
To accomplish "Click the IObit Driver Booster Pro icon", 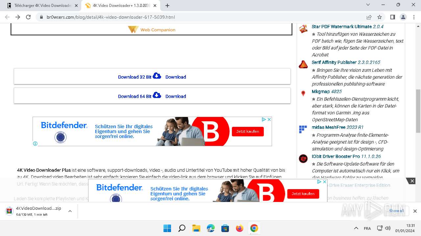I will tap(303, 159).
